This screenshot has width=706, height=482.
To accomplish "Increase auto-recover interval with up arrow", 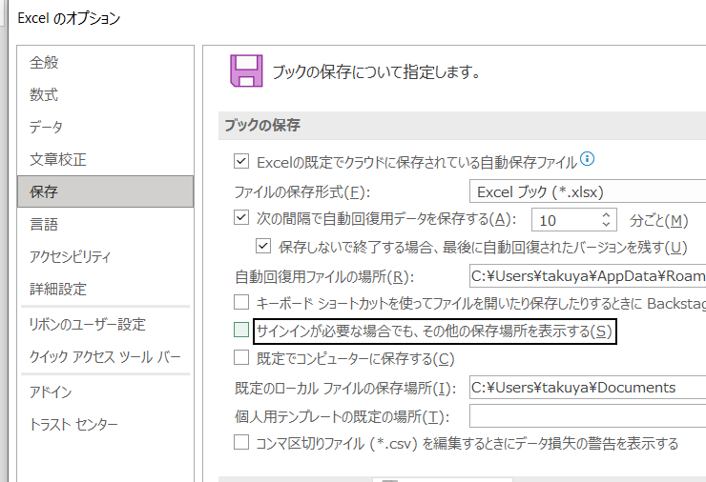I will point(606,215).
